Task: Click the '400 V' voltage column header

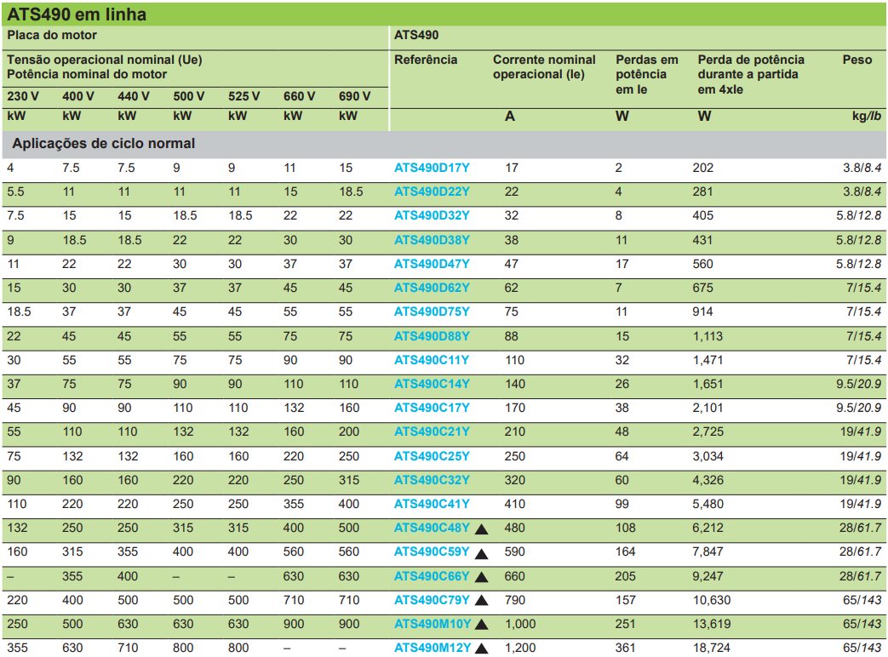Action: coord(78,96)
